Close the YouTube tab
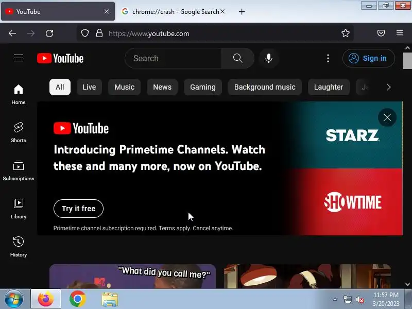Image resolution: width=412 pixels, height=309 pixels. pos(107,11)
